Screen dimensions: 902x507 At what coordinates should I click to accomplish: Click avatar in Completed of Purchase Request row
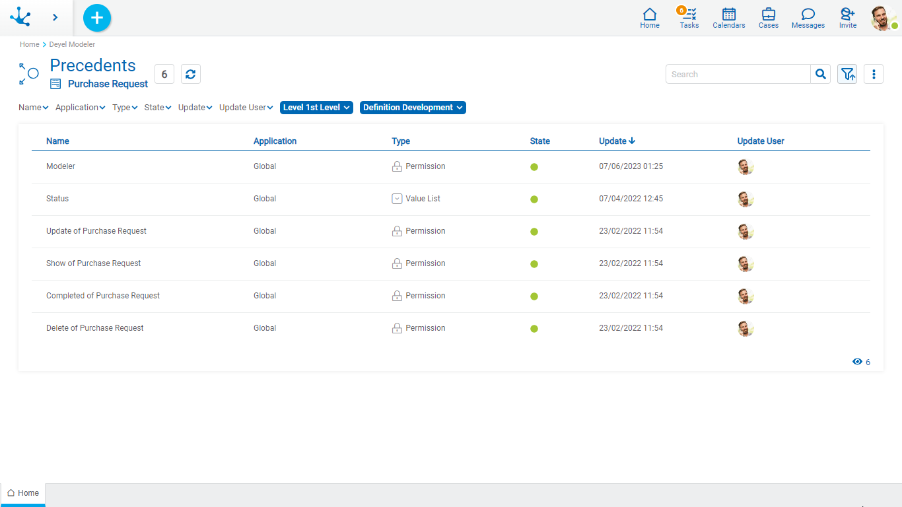(x=746, y=296)
